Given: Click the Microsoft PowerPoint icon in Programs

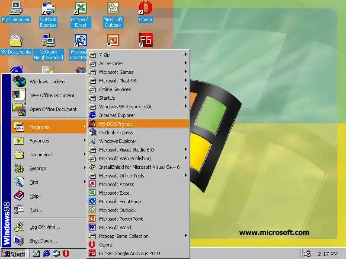Looking at the screenshot, I should click(92, 218).
